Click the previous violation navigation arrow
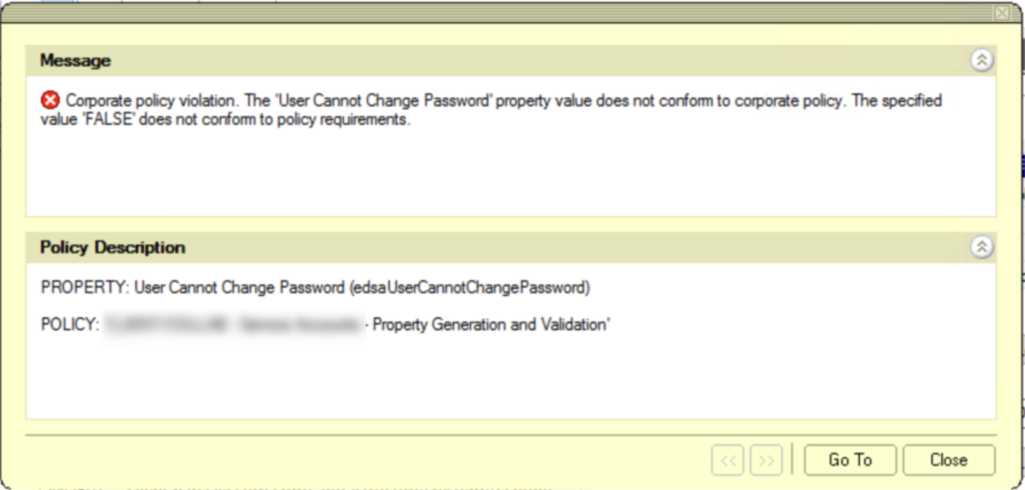The width and height of the screenshot is (1025, 490). (x=728, y=459)
